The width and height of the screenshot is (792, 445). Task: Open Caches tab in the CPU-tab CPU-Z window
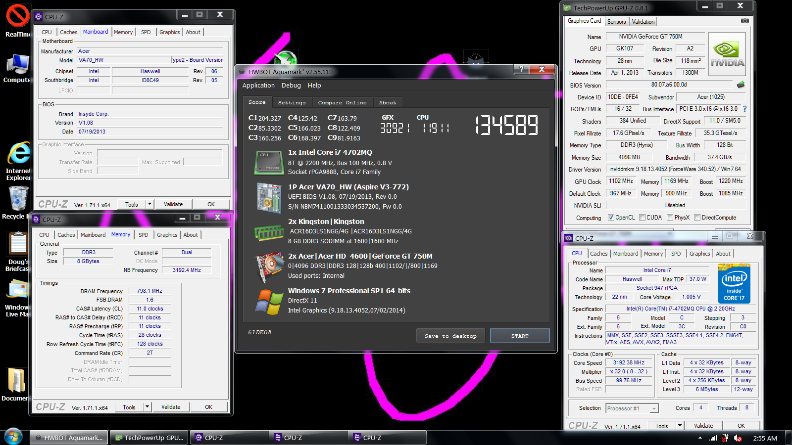598,254
